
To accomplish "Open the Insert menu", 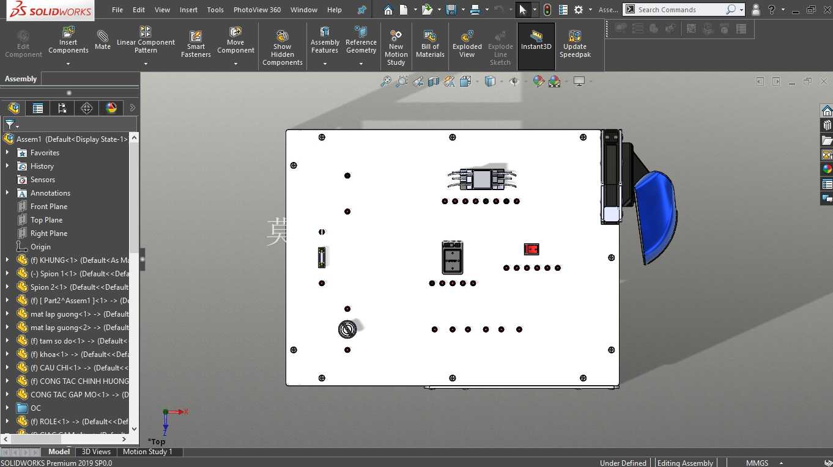I will point(188,10).
